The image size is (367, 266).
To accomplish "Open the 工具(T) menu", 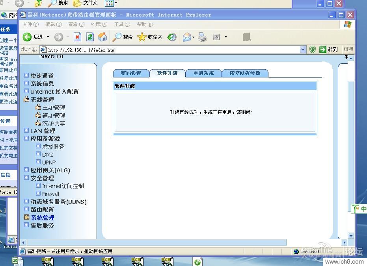I will [x=122, y=24].
